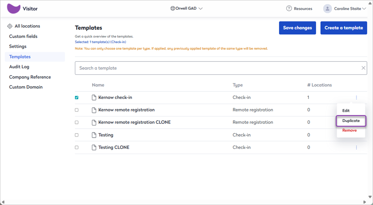Click the purple Visitor logo icon

[x=13, y=9]
